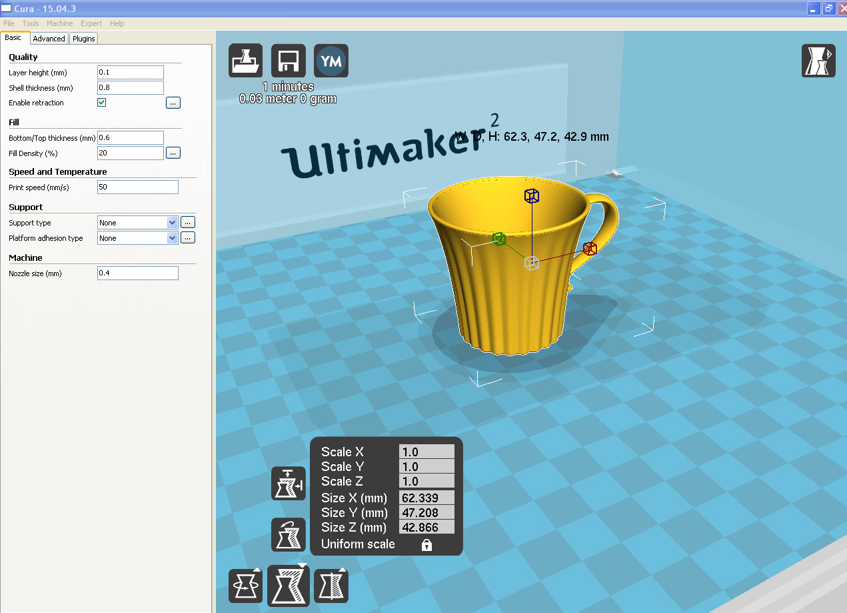Uncheck the Enable retraction checkbox
847x613 pixels.
point(101,102)
